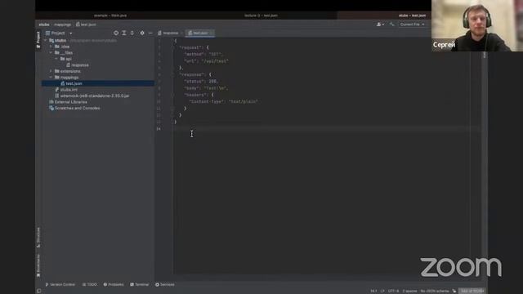Open the user account icon in top toolbar
523x294 pixels.
coord(380,24)
